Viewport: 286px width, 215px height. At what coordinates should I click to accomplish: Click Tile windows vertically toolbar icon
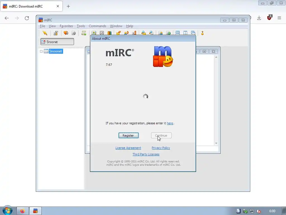[185, 33]
